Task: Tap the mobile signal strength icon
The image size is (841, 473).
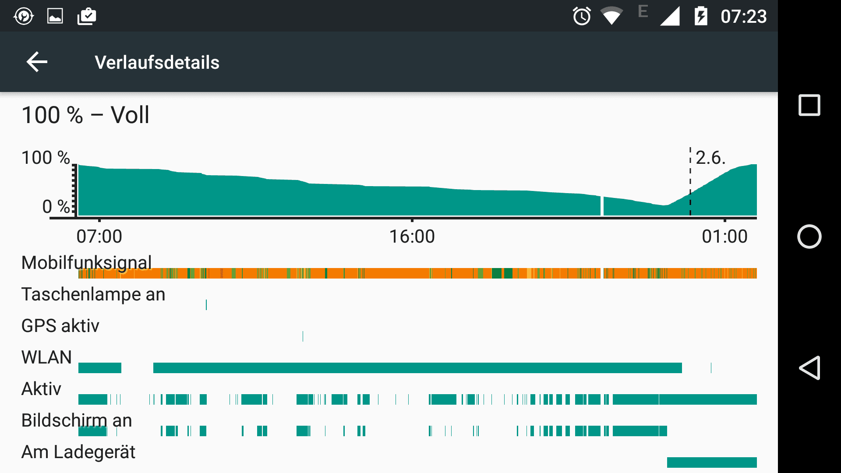Action: tap(670, 16)
